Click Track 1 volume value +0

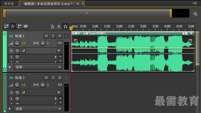tap(23, 43)
